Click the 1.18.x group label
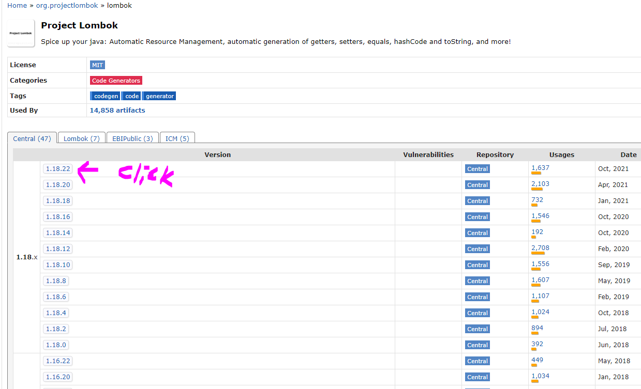The height and width of the screenshot is (389, 641). pyautogui.click(x=27, y=257)
